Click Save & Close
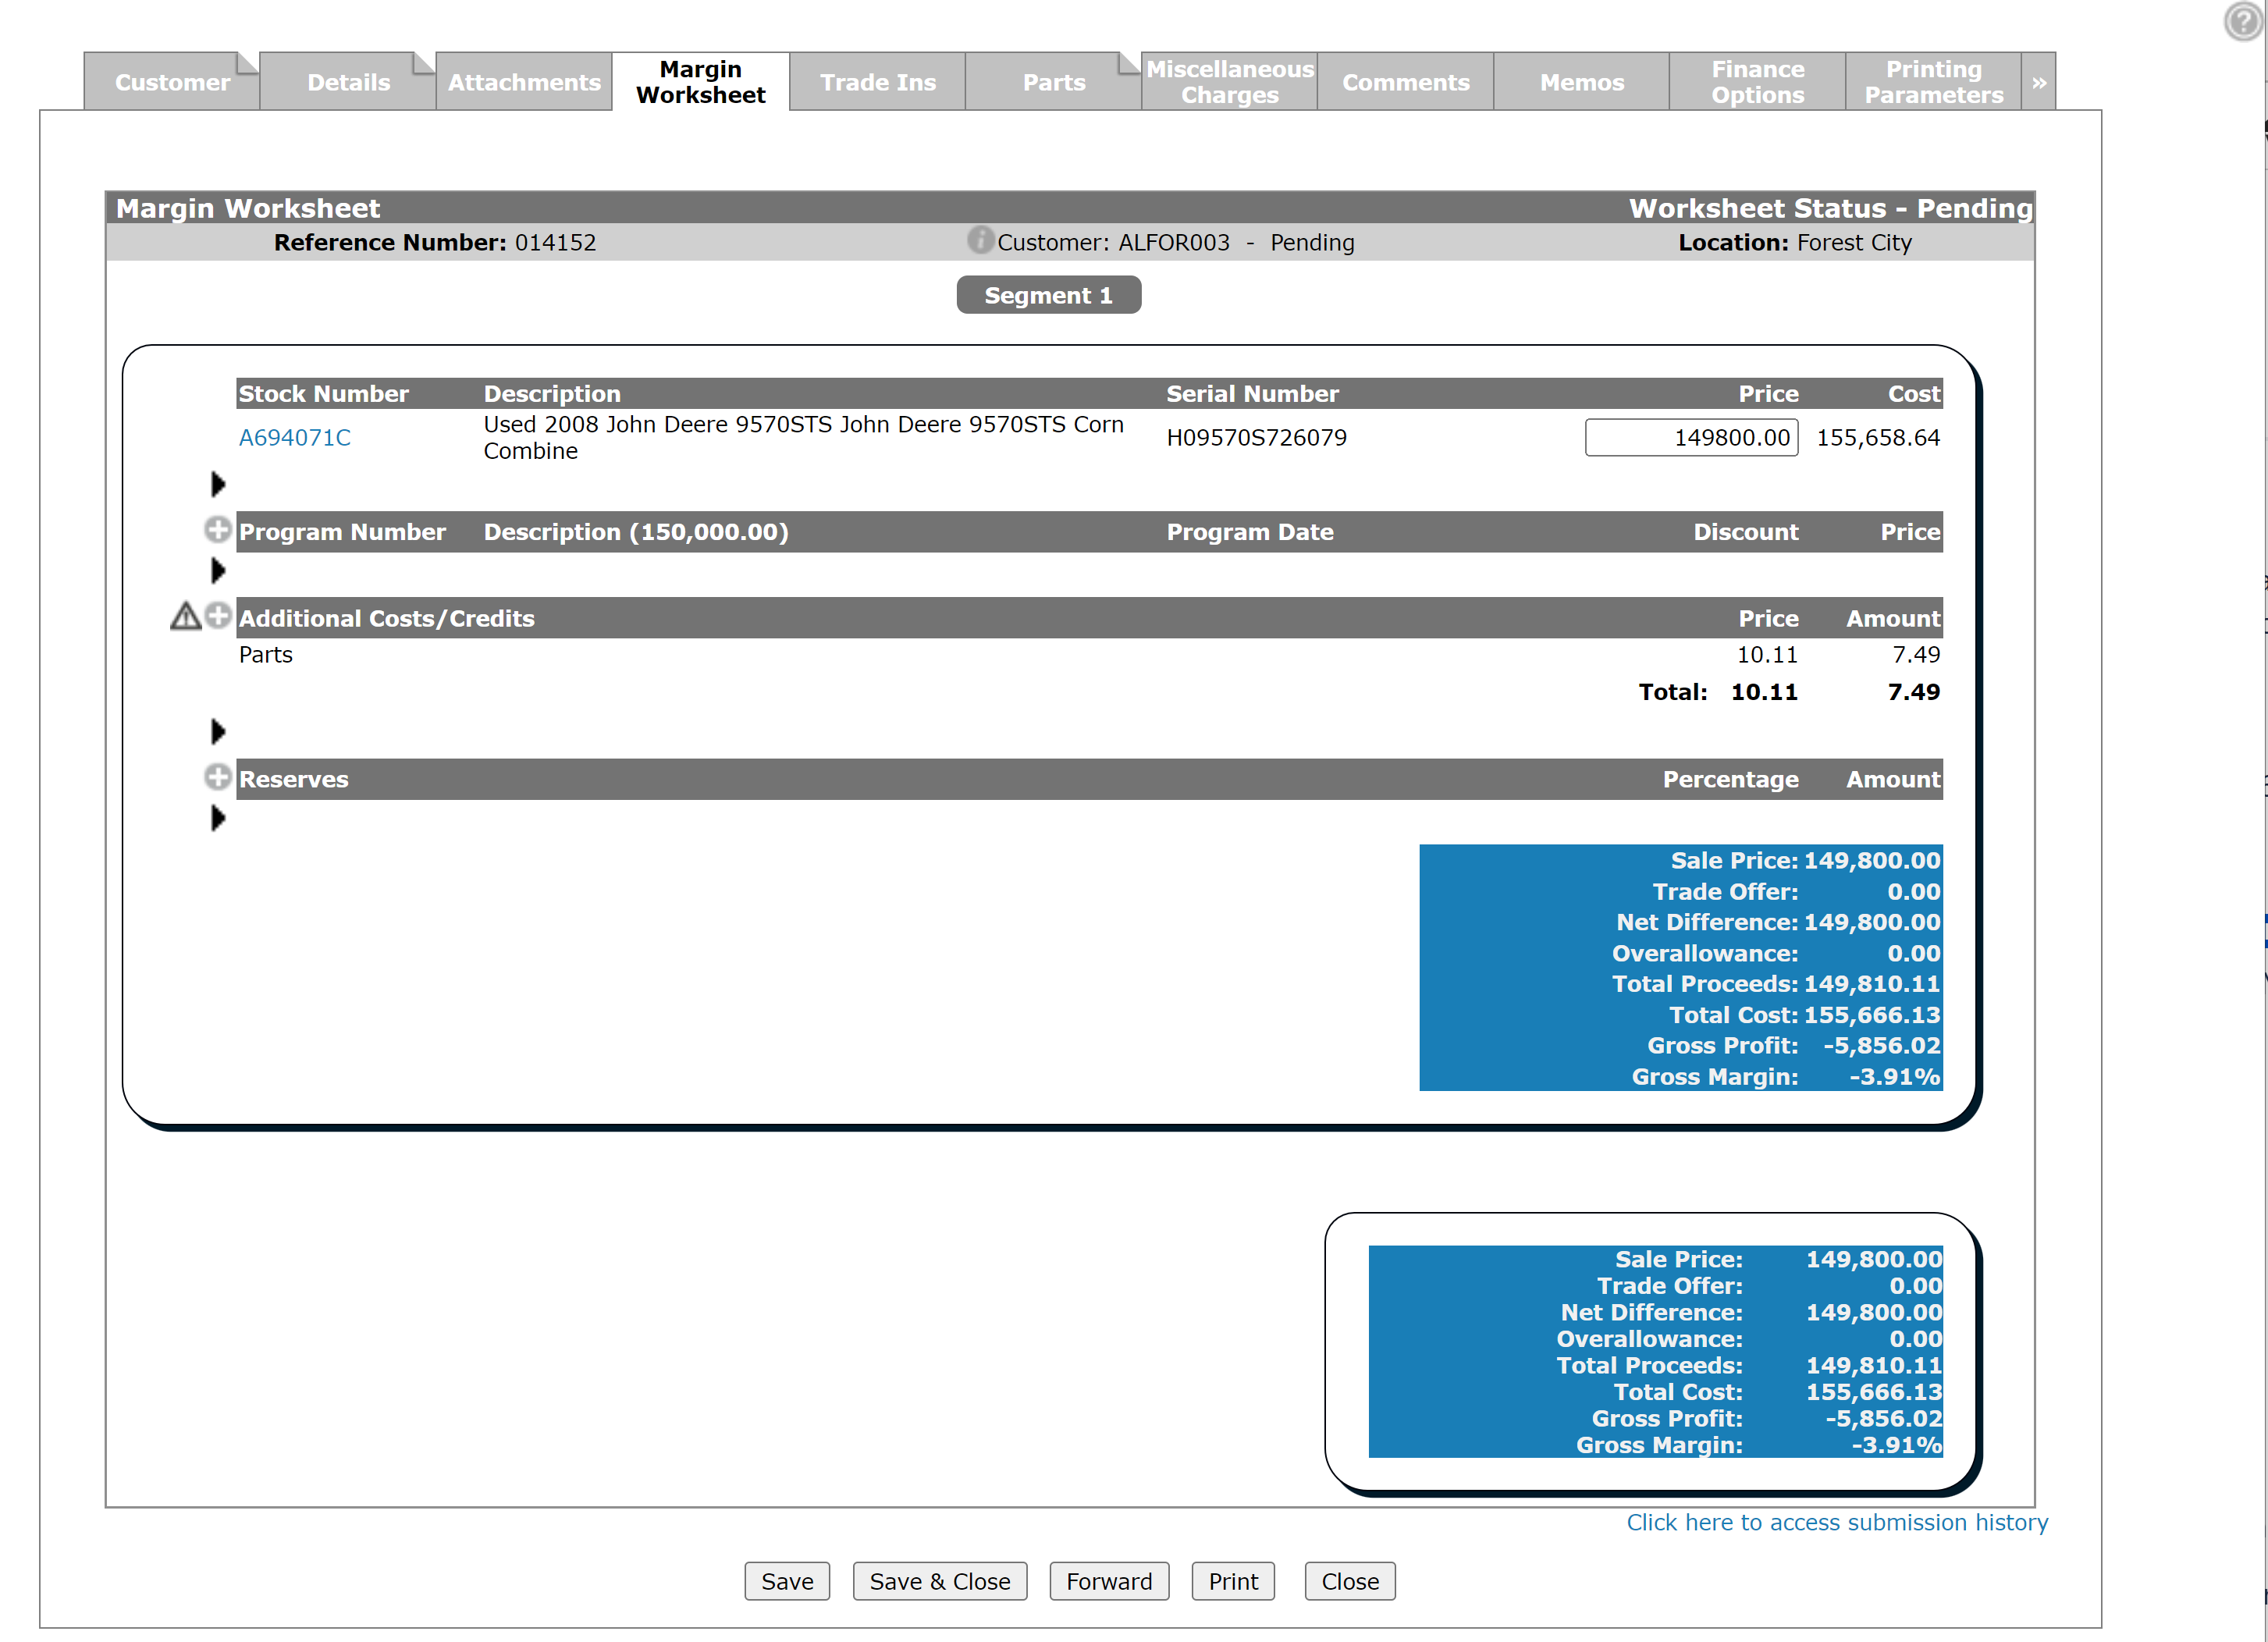Screen dimensions: 2268x1642 point(939,1581)
